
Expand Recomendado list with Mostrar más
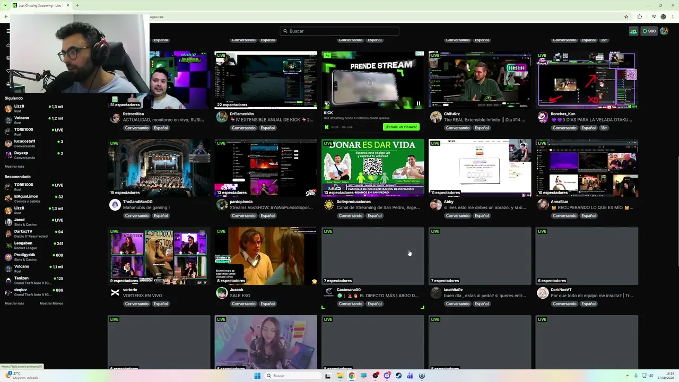14,303
